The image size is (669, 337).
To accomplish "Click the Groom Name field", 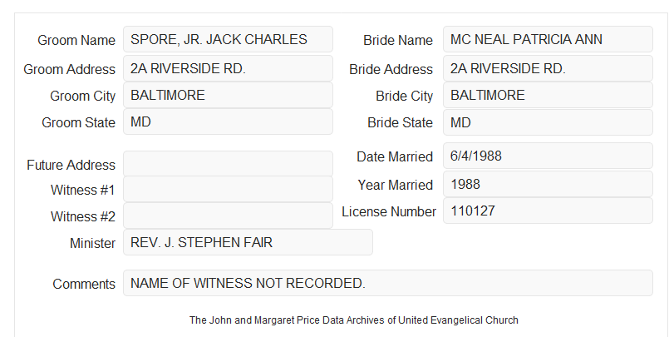I will (x=228, y=39).
